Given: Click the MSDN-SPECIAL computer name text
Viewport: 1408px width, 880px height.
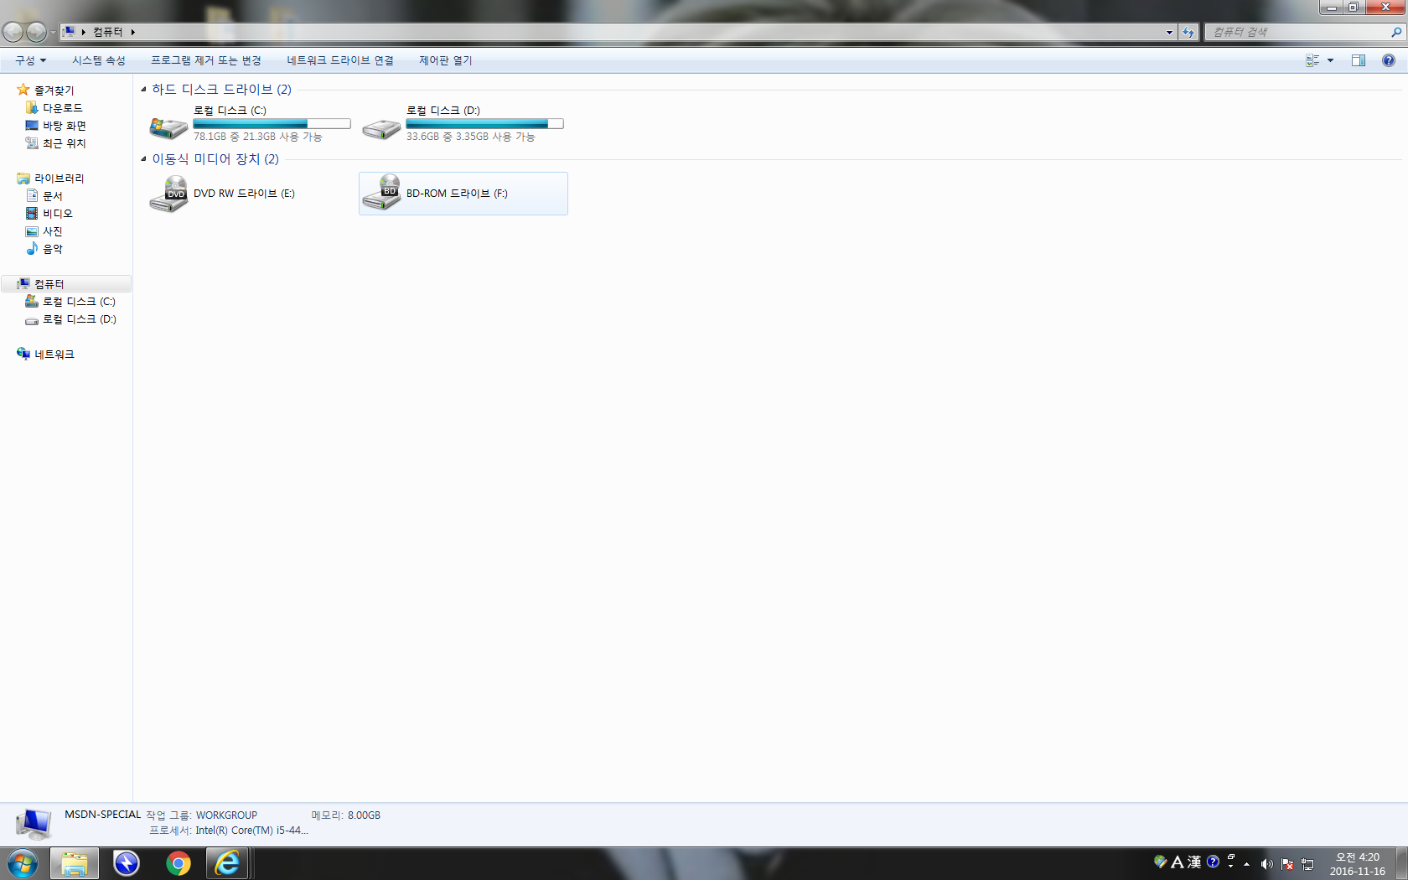Looking at the screenshot, I should [x=103, y=815].
